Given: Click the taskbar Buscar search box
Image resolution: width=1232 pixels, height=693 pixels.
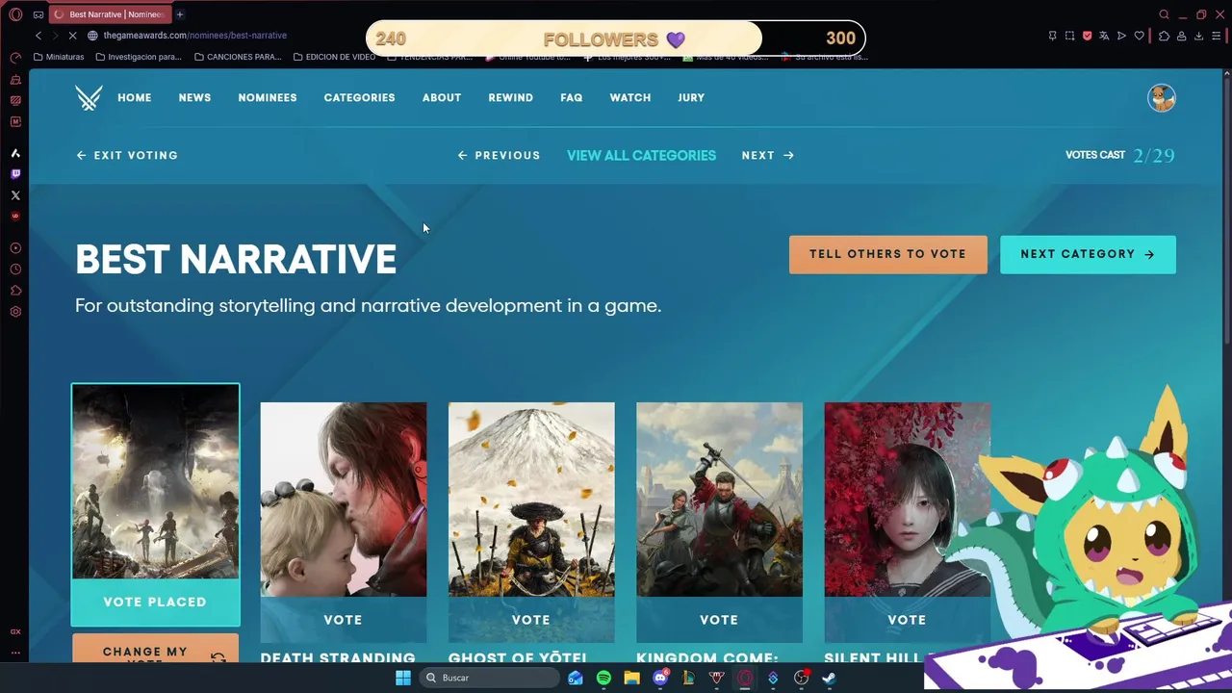Looking at the screenshot, I should [x=490, y=678].
